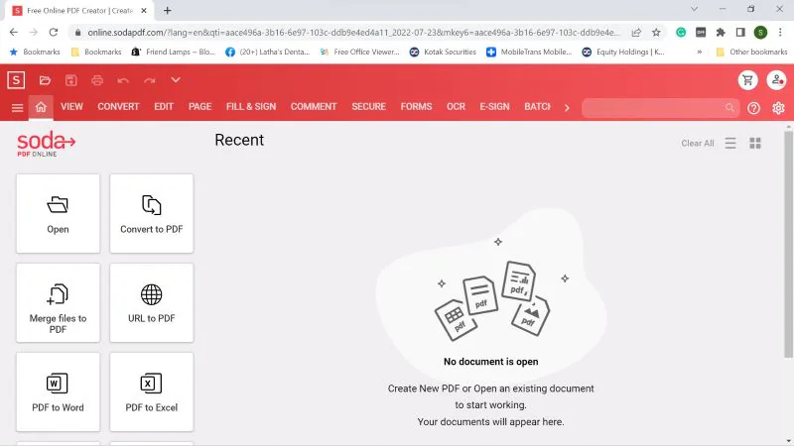Open the BATCH tab
This screenshot has height=446, width=794.
[x=537, y=107]
